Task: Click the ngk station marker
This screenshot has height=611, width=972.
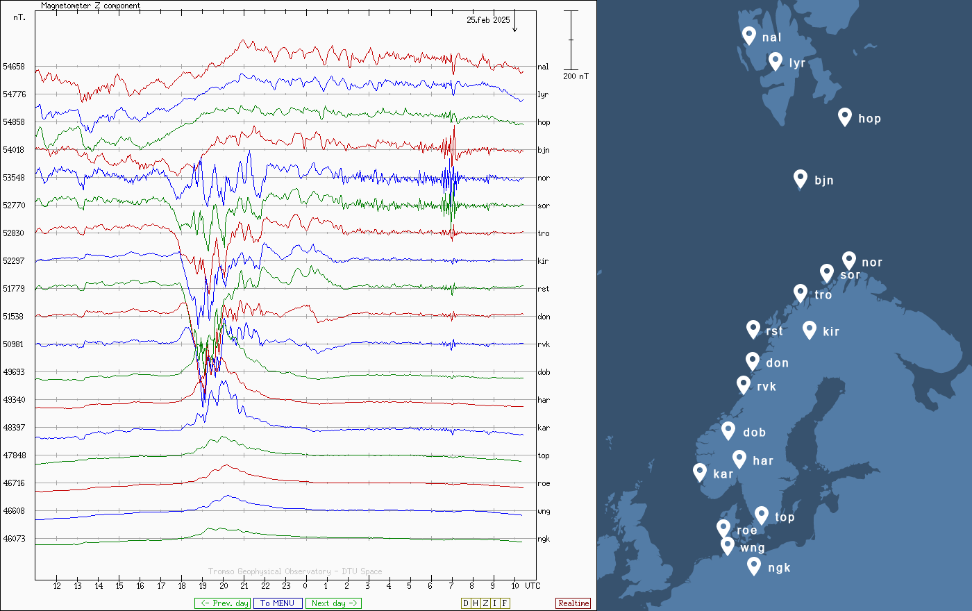Action: pos(754,566)
